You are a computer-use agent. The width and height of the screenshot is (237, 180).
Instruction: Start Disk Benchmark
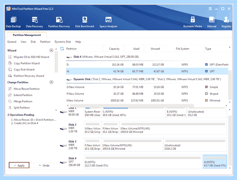(85, 22)
